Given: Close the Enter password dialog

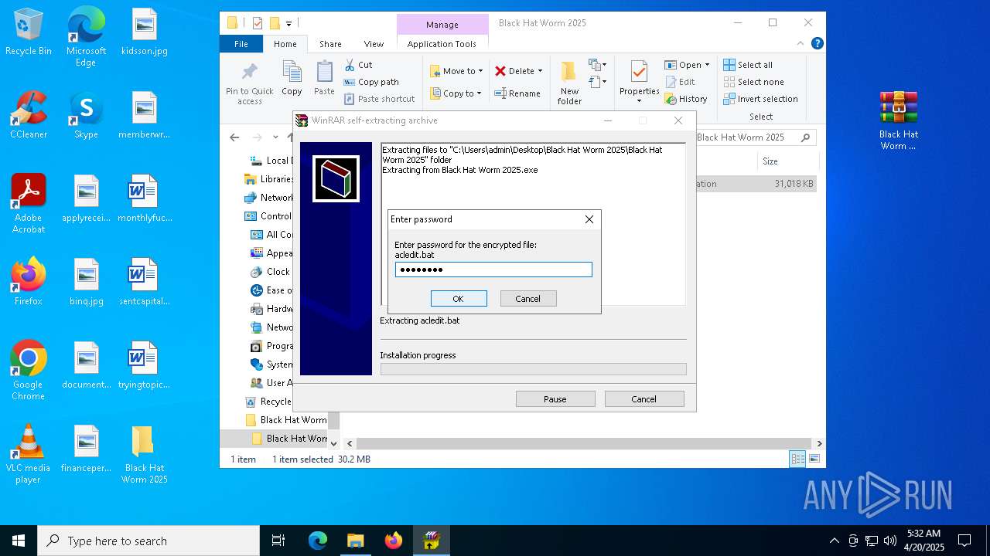Looking at the screenshot, I should tap(589, 219).
